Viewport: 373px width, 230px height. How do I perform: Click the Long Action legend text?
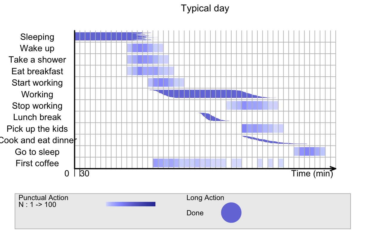pyautogui.click(x=205, y=198)
